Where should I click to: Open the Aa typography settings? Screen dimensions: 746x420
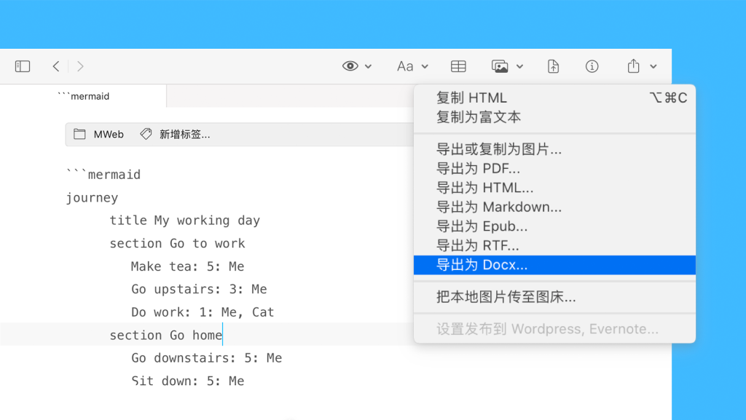[405, 66]
